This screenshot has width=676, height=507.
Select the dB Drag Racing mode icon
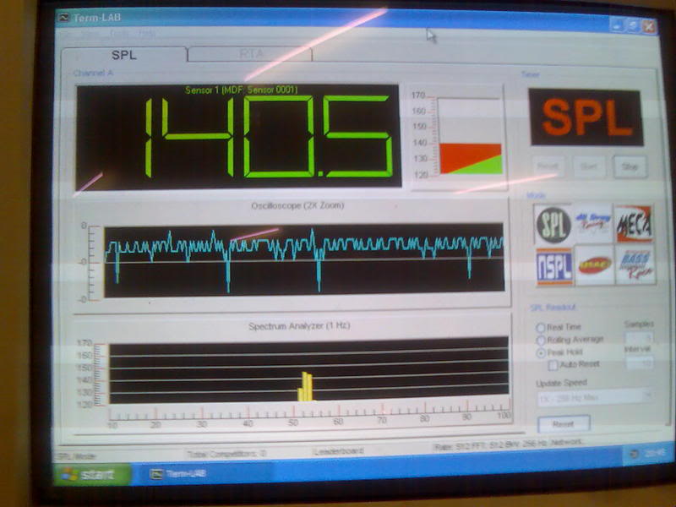593,224
